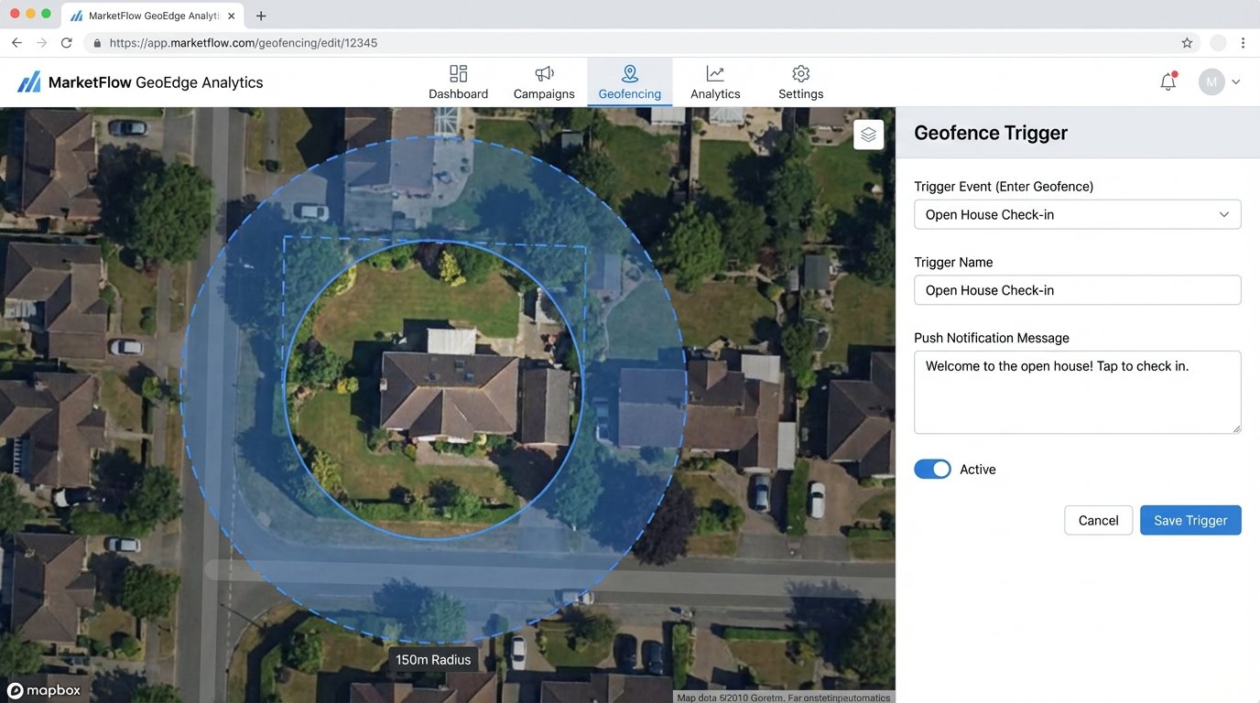Disable the Active trigger toggle
Viewport: 1260px width, 703px height.
pyautogui.click(x=932, y=469)
